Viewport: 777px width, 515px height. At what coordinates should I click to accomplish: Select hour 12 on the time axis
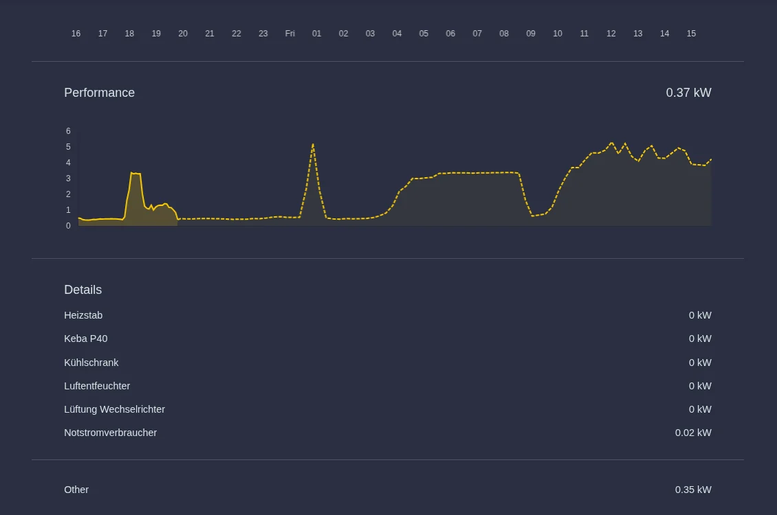click(x=611, y=33)
